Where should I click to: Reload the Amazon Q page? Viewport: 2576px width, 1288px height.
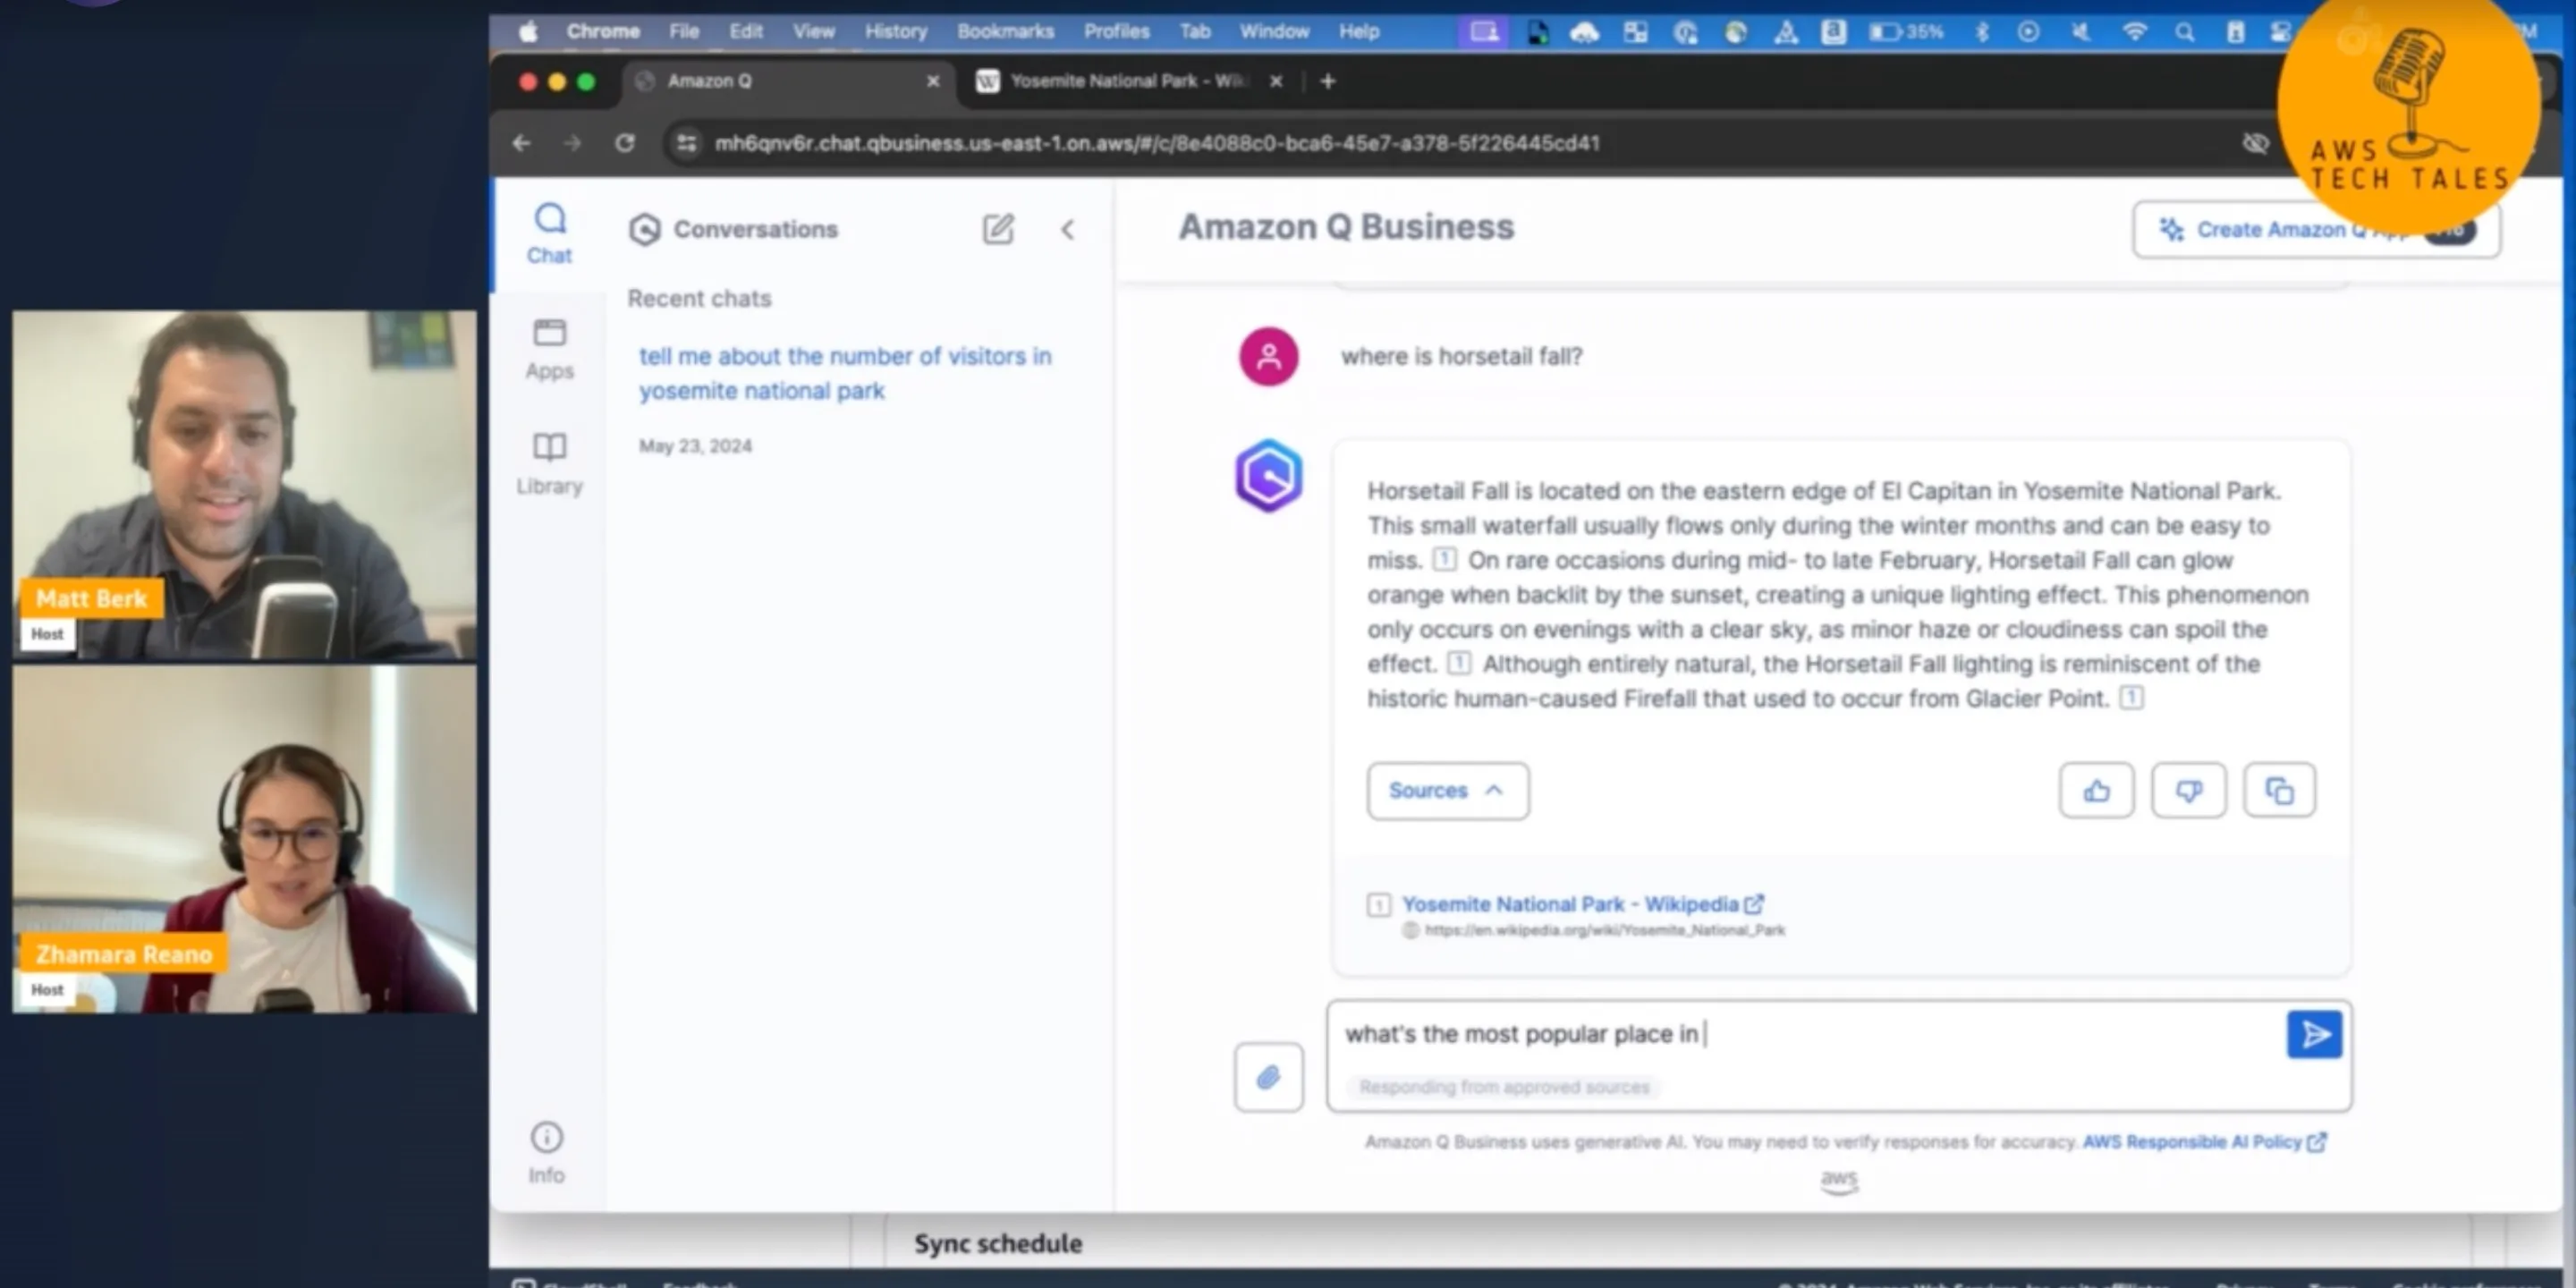pyautogui.click(x=624, y=143)
